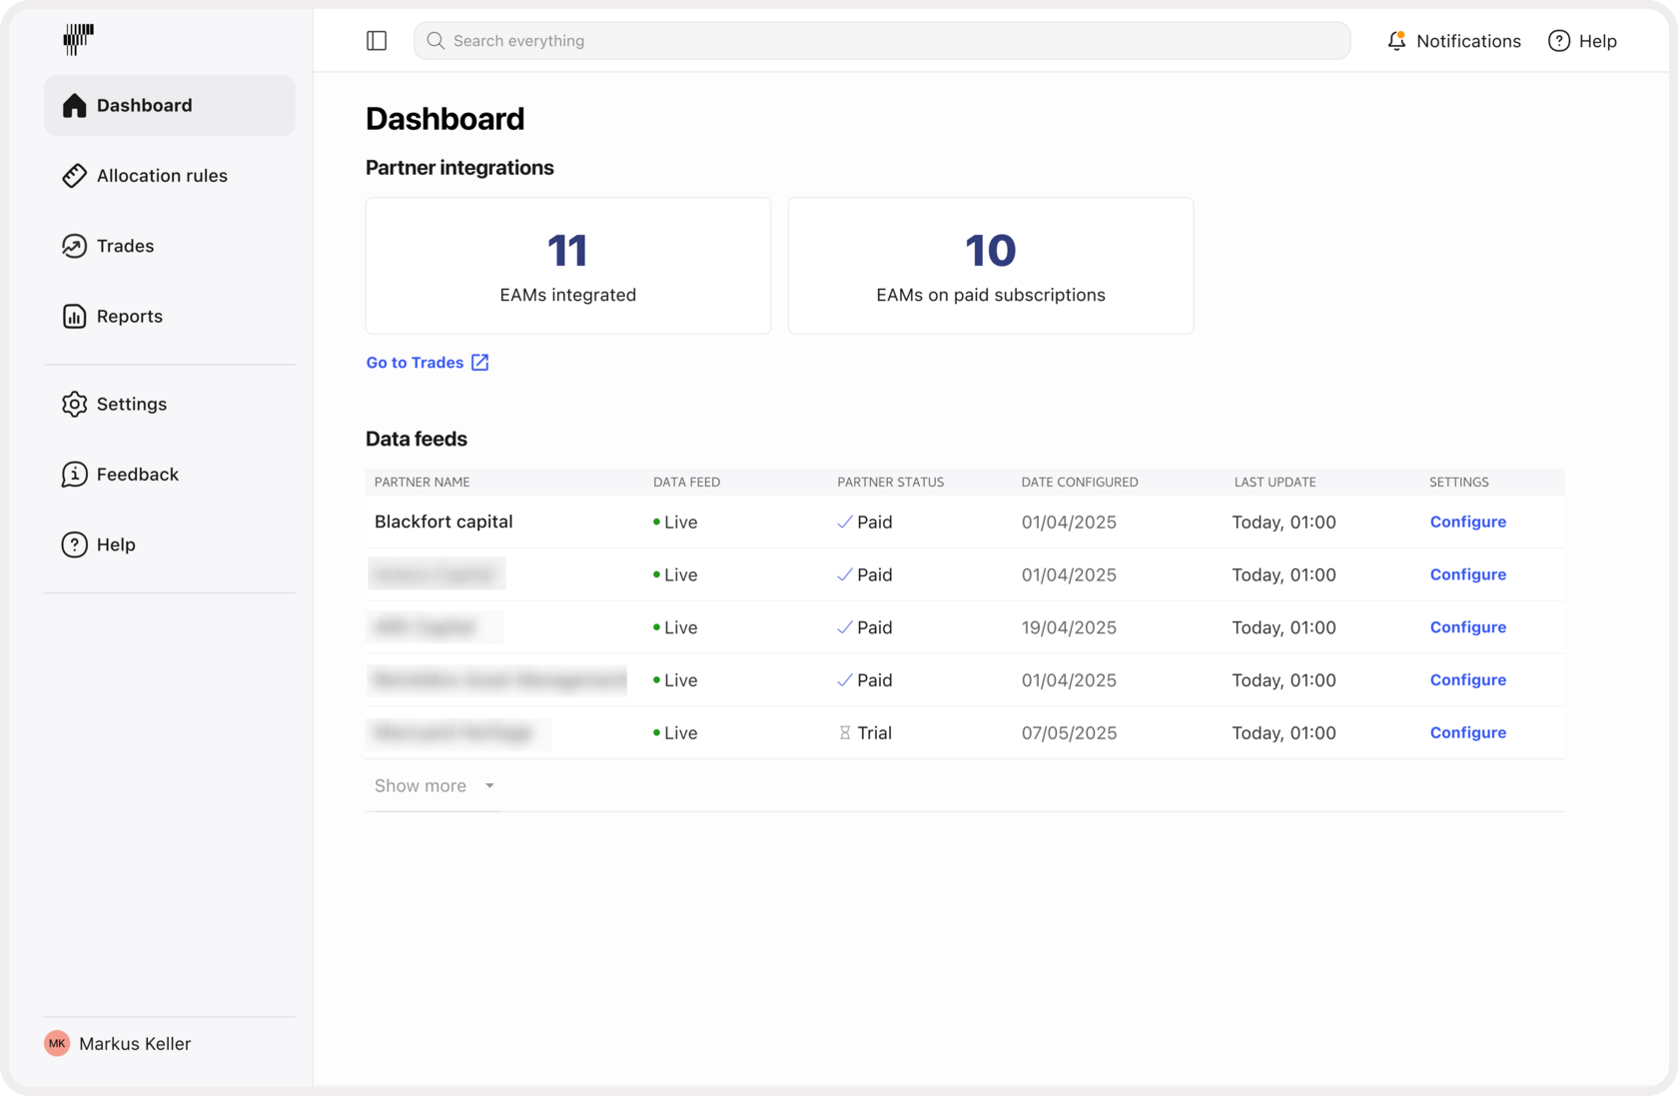Open the Trades chart icon
Image resolution: width=1678 pixels, height=1096 pixels.
coord(75,246)
